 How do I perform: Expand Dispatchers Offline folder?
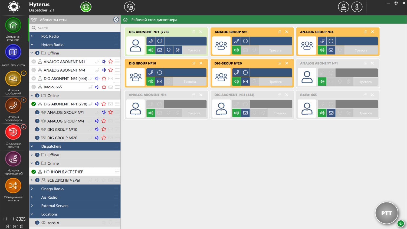[32, 155]
